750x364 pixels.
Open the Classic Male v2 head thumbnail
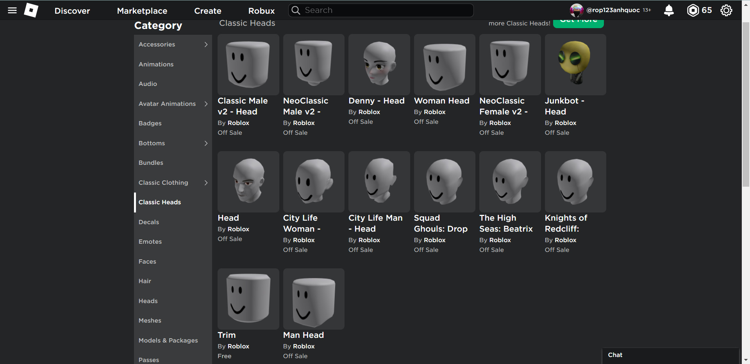pos(248,64)
